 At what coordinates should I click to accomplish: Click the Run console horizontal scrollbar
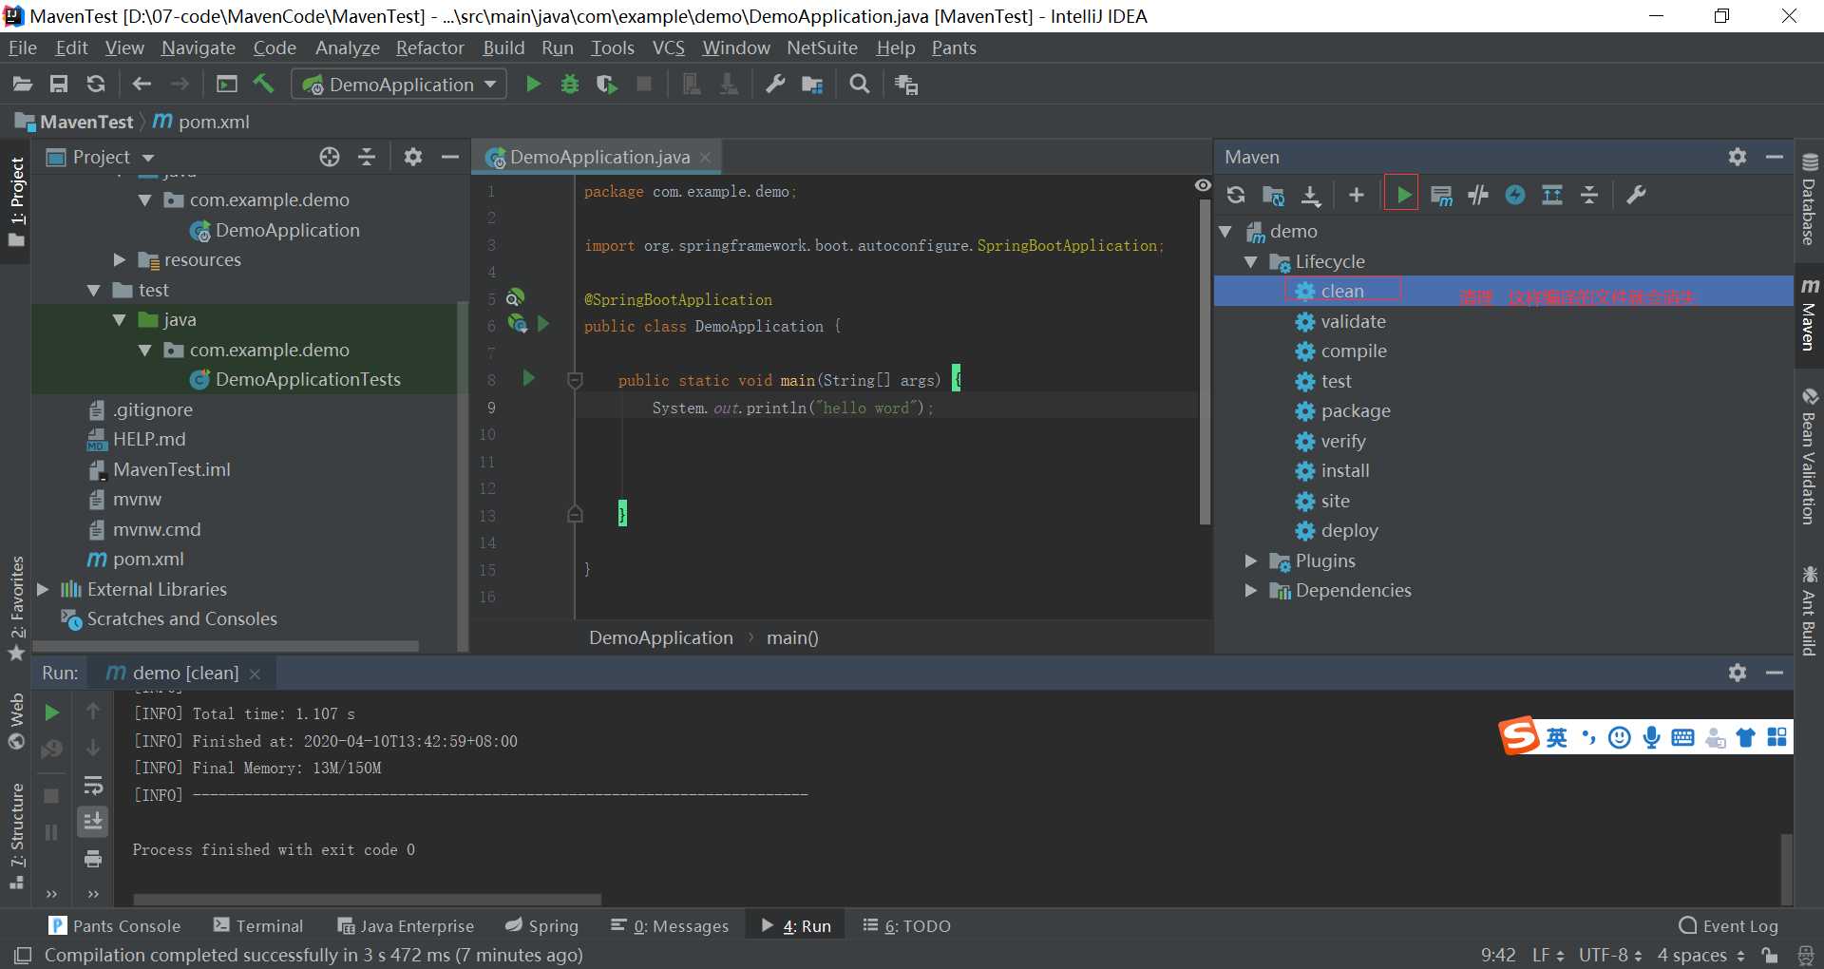tap(367, 898)
